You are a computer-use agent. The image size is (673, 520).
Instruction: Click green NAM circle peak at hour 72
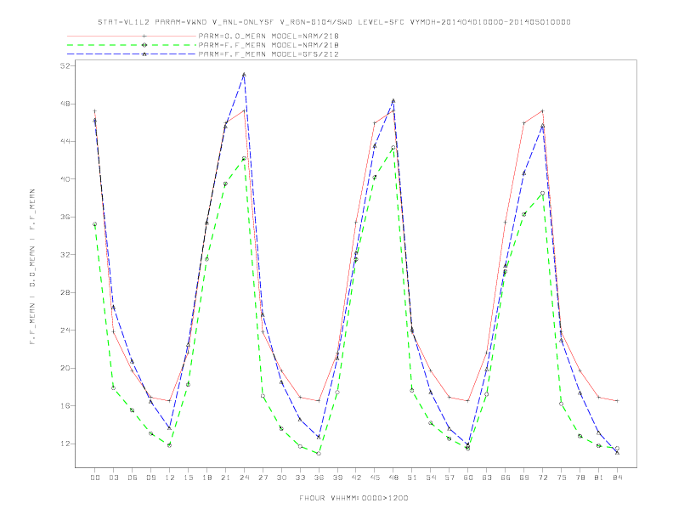542,193
